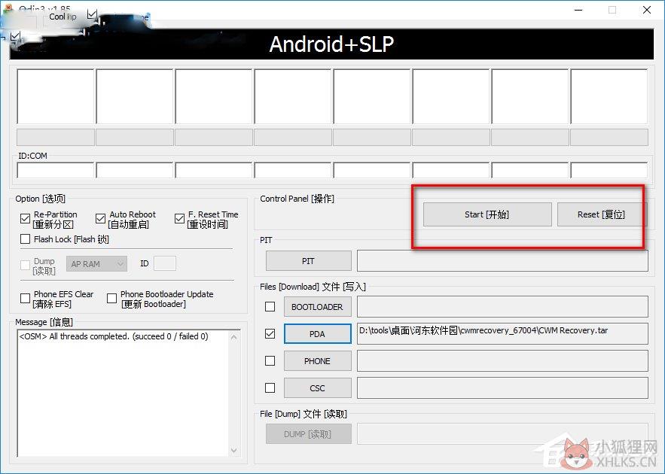Click the ID input field beside Dump
This screenshot has width=665, height=474.
pos(164,263)
